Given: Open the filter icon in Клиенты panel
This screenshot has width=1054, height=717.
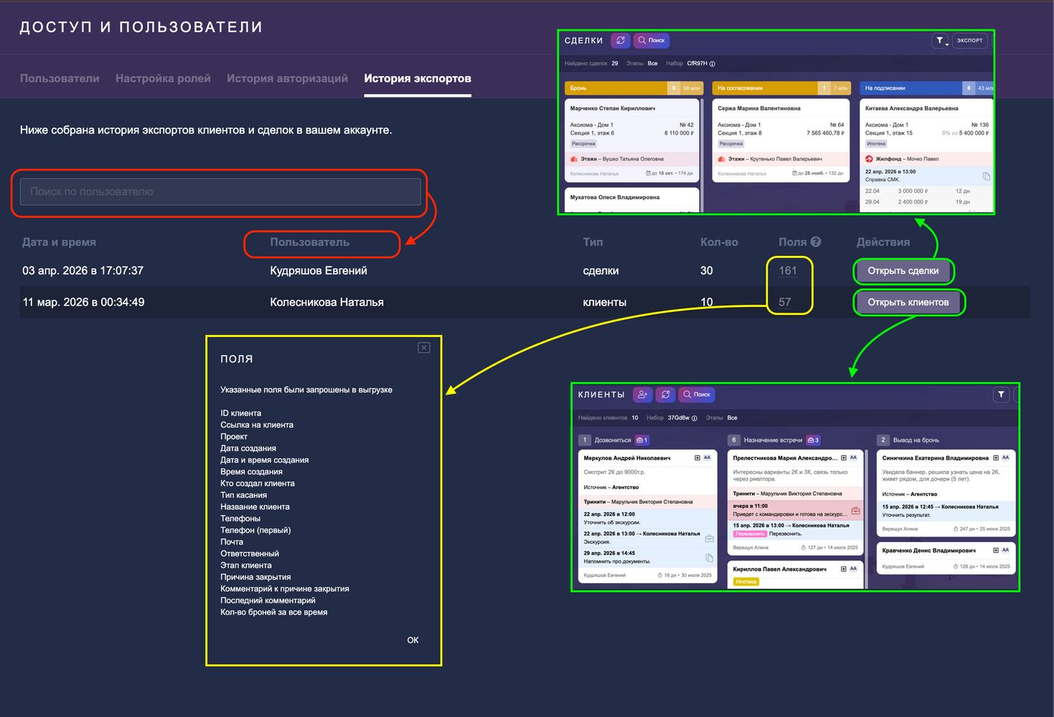Looking at the screenshot, I should [1001, 394].
